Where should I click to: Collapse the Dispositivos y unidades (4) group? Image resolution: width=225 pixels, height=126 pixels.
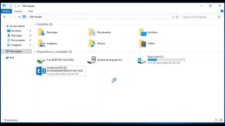pos(35,52)
